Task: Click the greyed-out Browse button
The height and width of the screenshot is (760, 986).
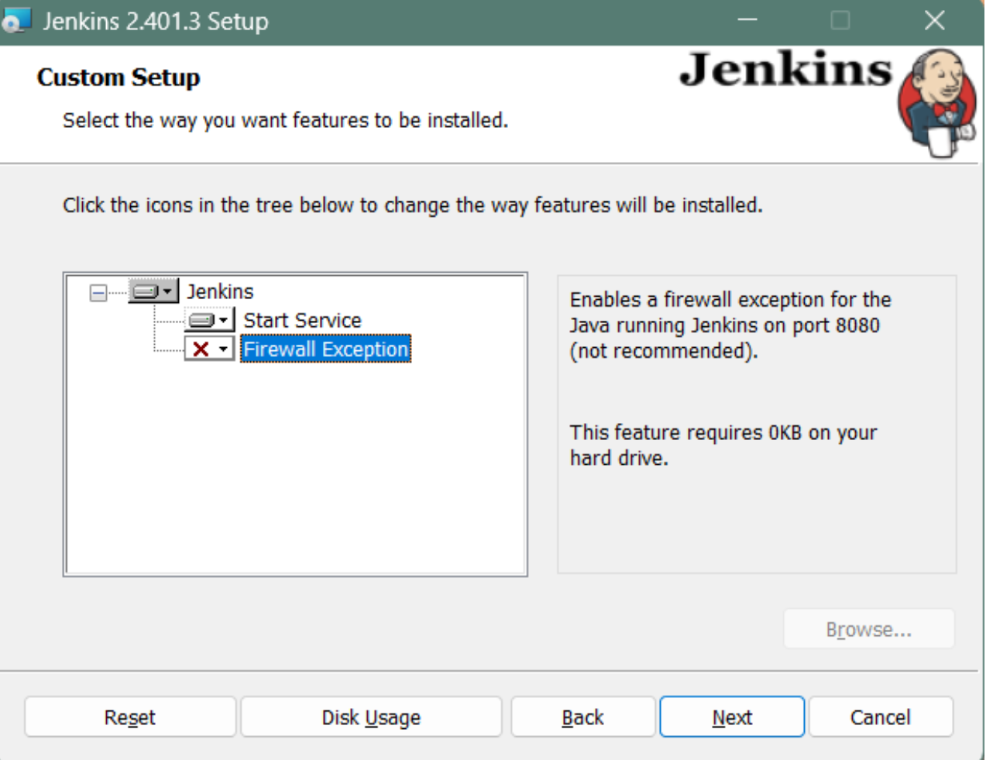Action: pyautogui.click(x=868, y=629)
